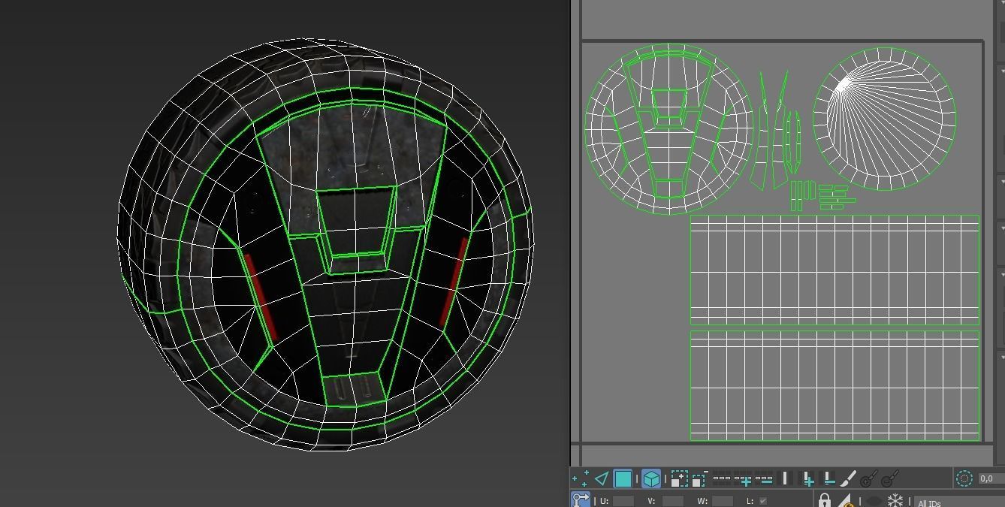Image resolution: width=1005 pixels, height=507 pixels.
Task: Select Edge sub-object mode
Action: pos(602,478)
